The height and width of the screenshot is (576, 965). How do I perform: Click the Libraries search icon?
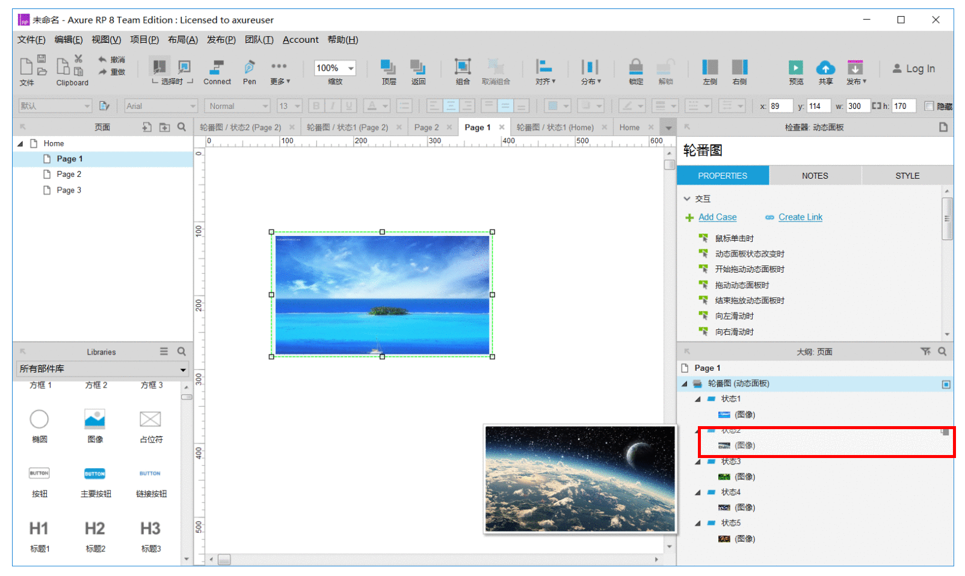click(x=182, y=351)
